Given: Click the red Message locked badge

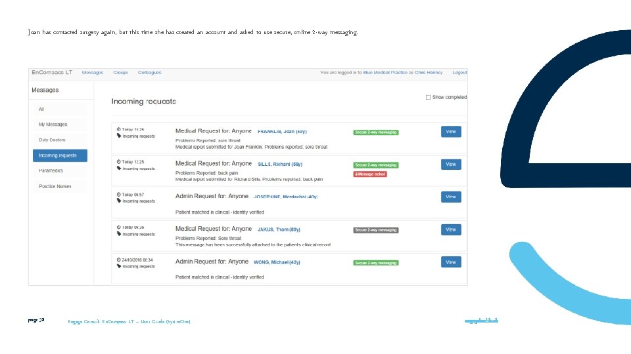Looking at the screenshot, I should (370, 174).
